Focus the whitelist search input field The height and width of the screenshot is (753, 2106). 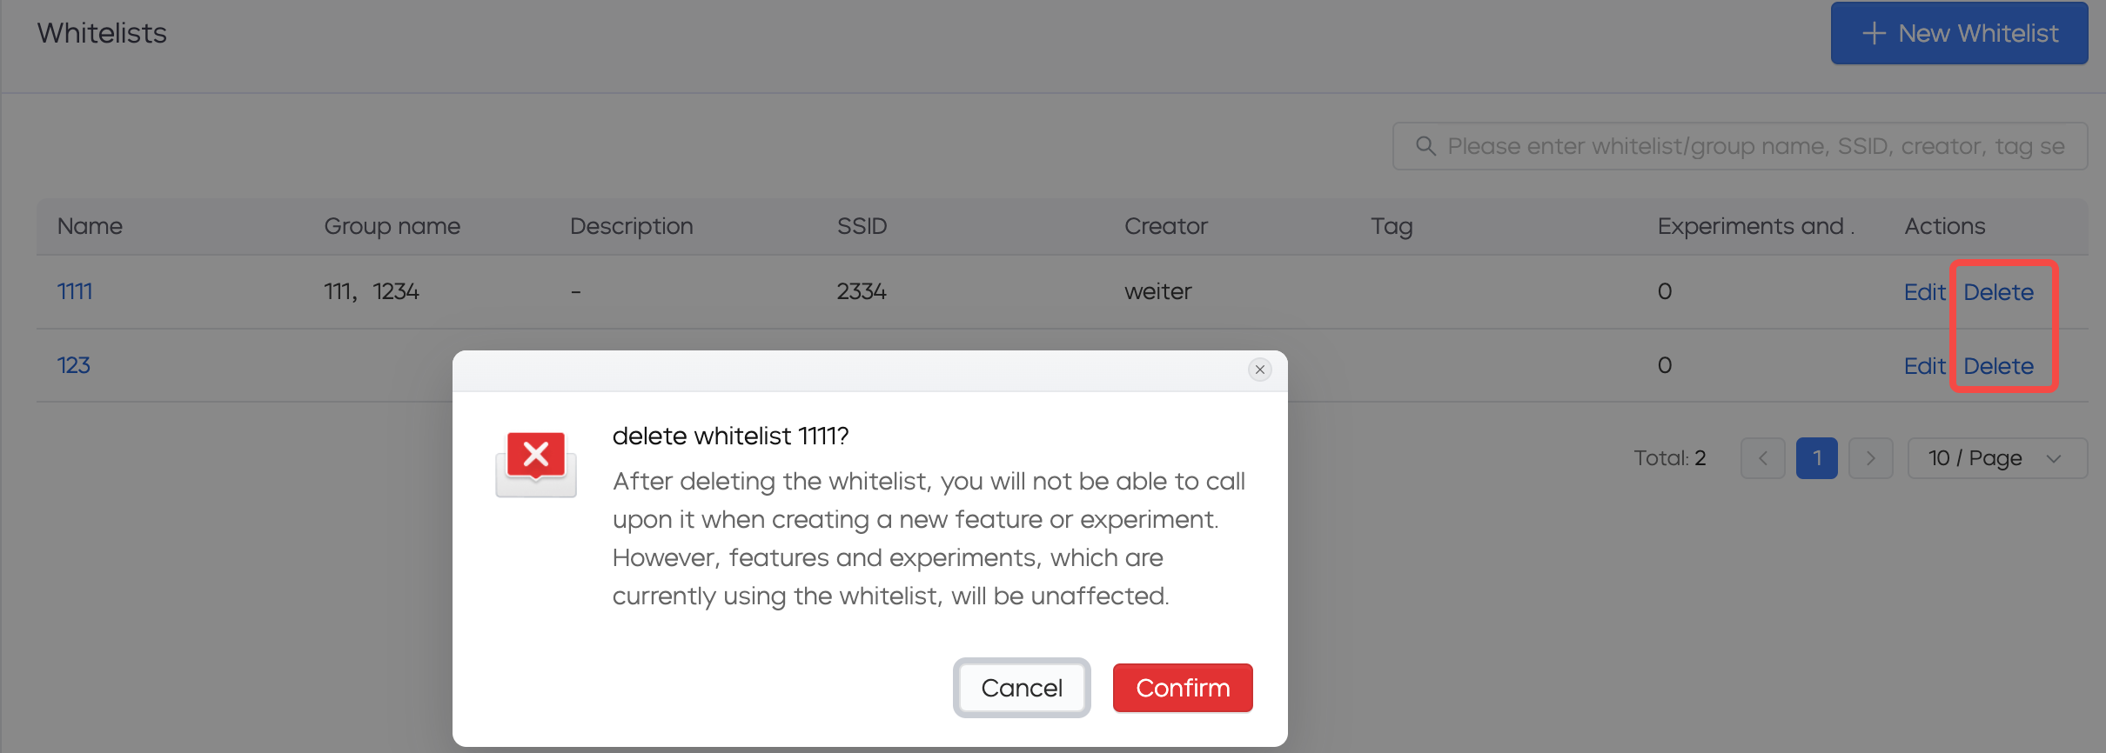click(x=1740, y=146)
